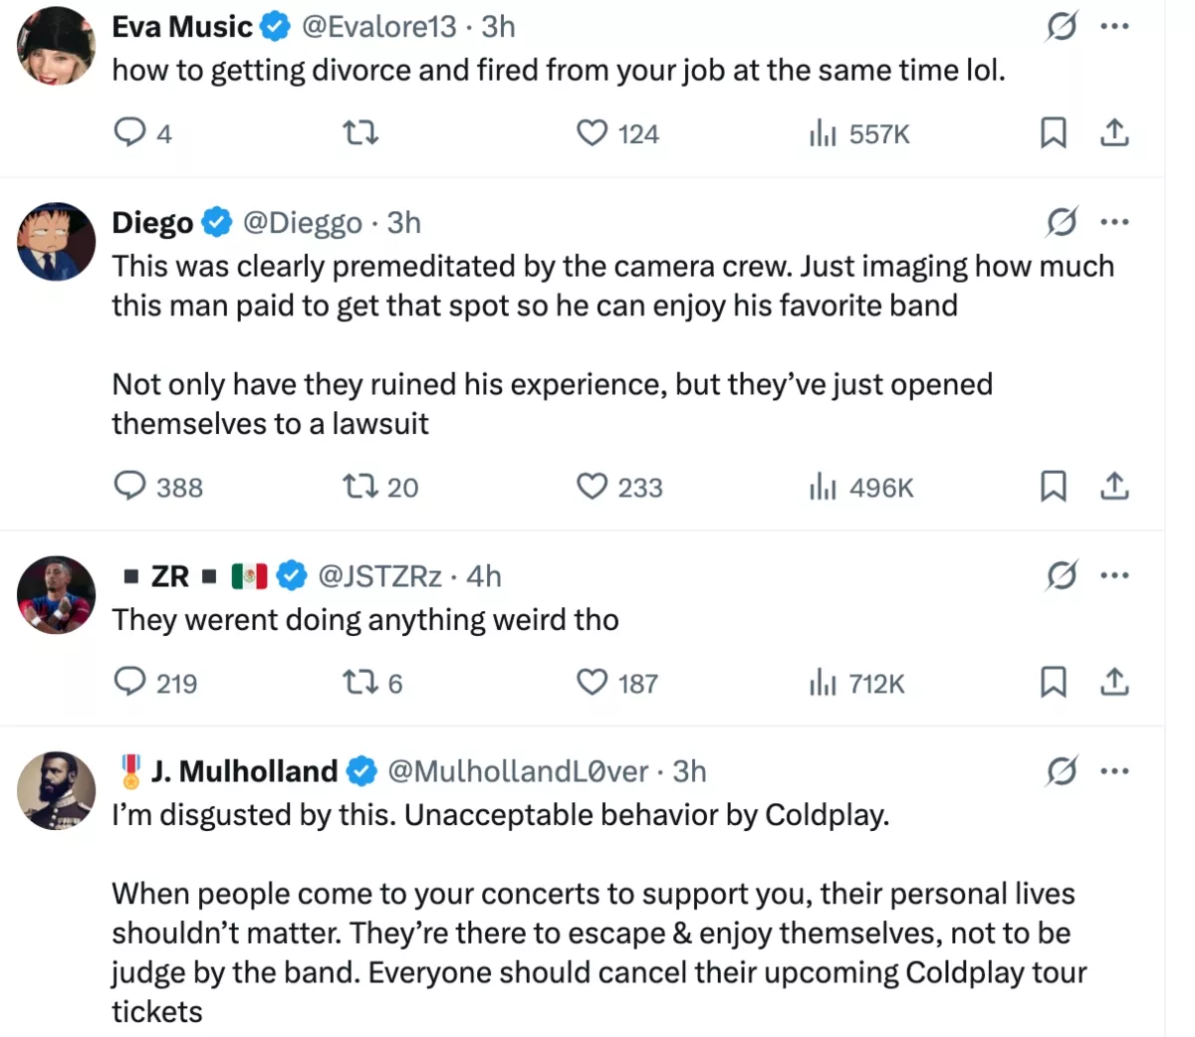
Task: Open Eva Music's profile picture
Action: coord(56,46)
